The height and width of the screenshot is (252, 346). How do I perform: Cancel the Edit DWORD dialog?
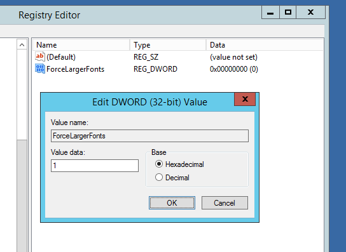pos(225,203)
